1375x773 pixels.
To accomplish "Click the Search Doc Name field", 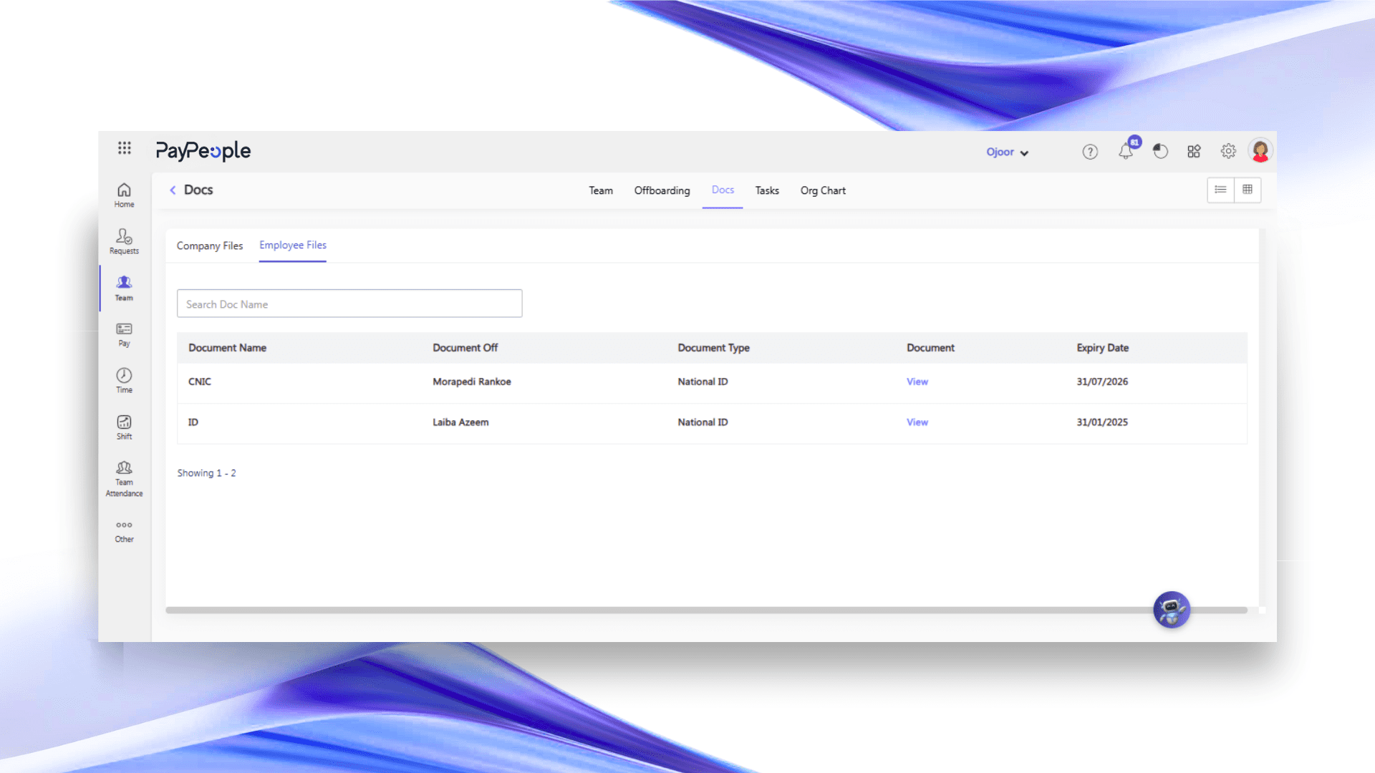I will pos(349,303).
